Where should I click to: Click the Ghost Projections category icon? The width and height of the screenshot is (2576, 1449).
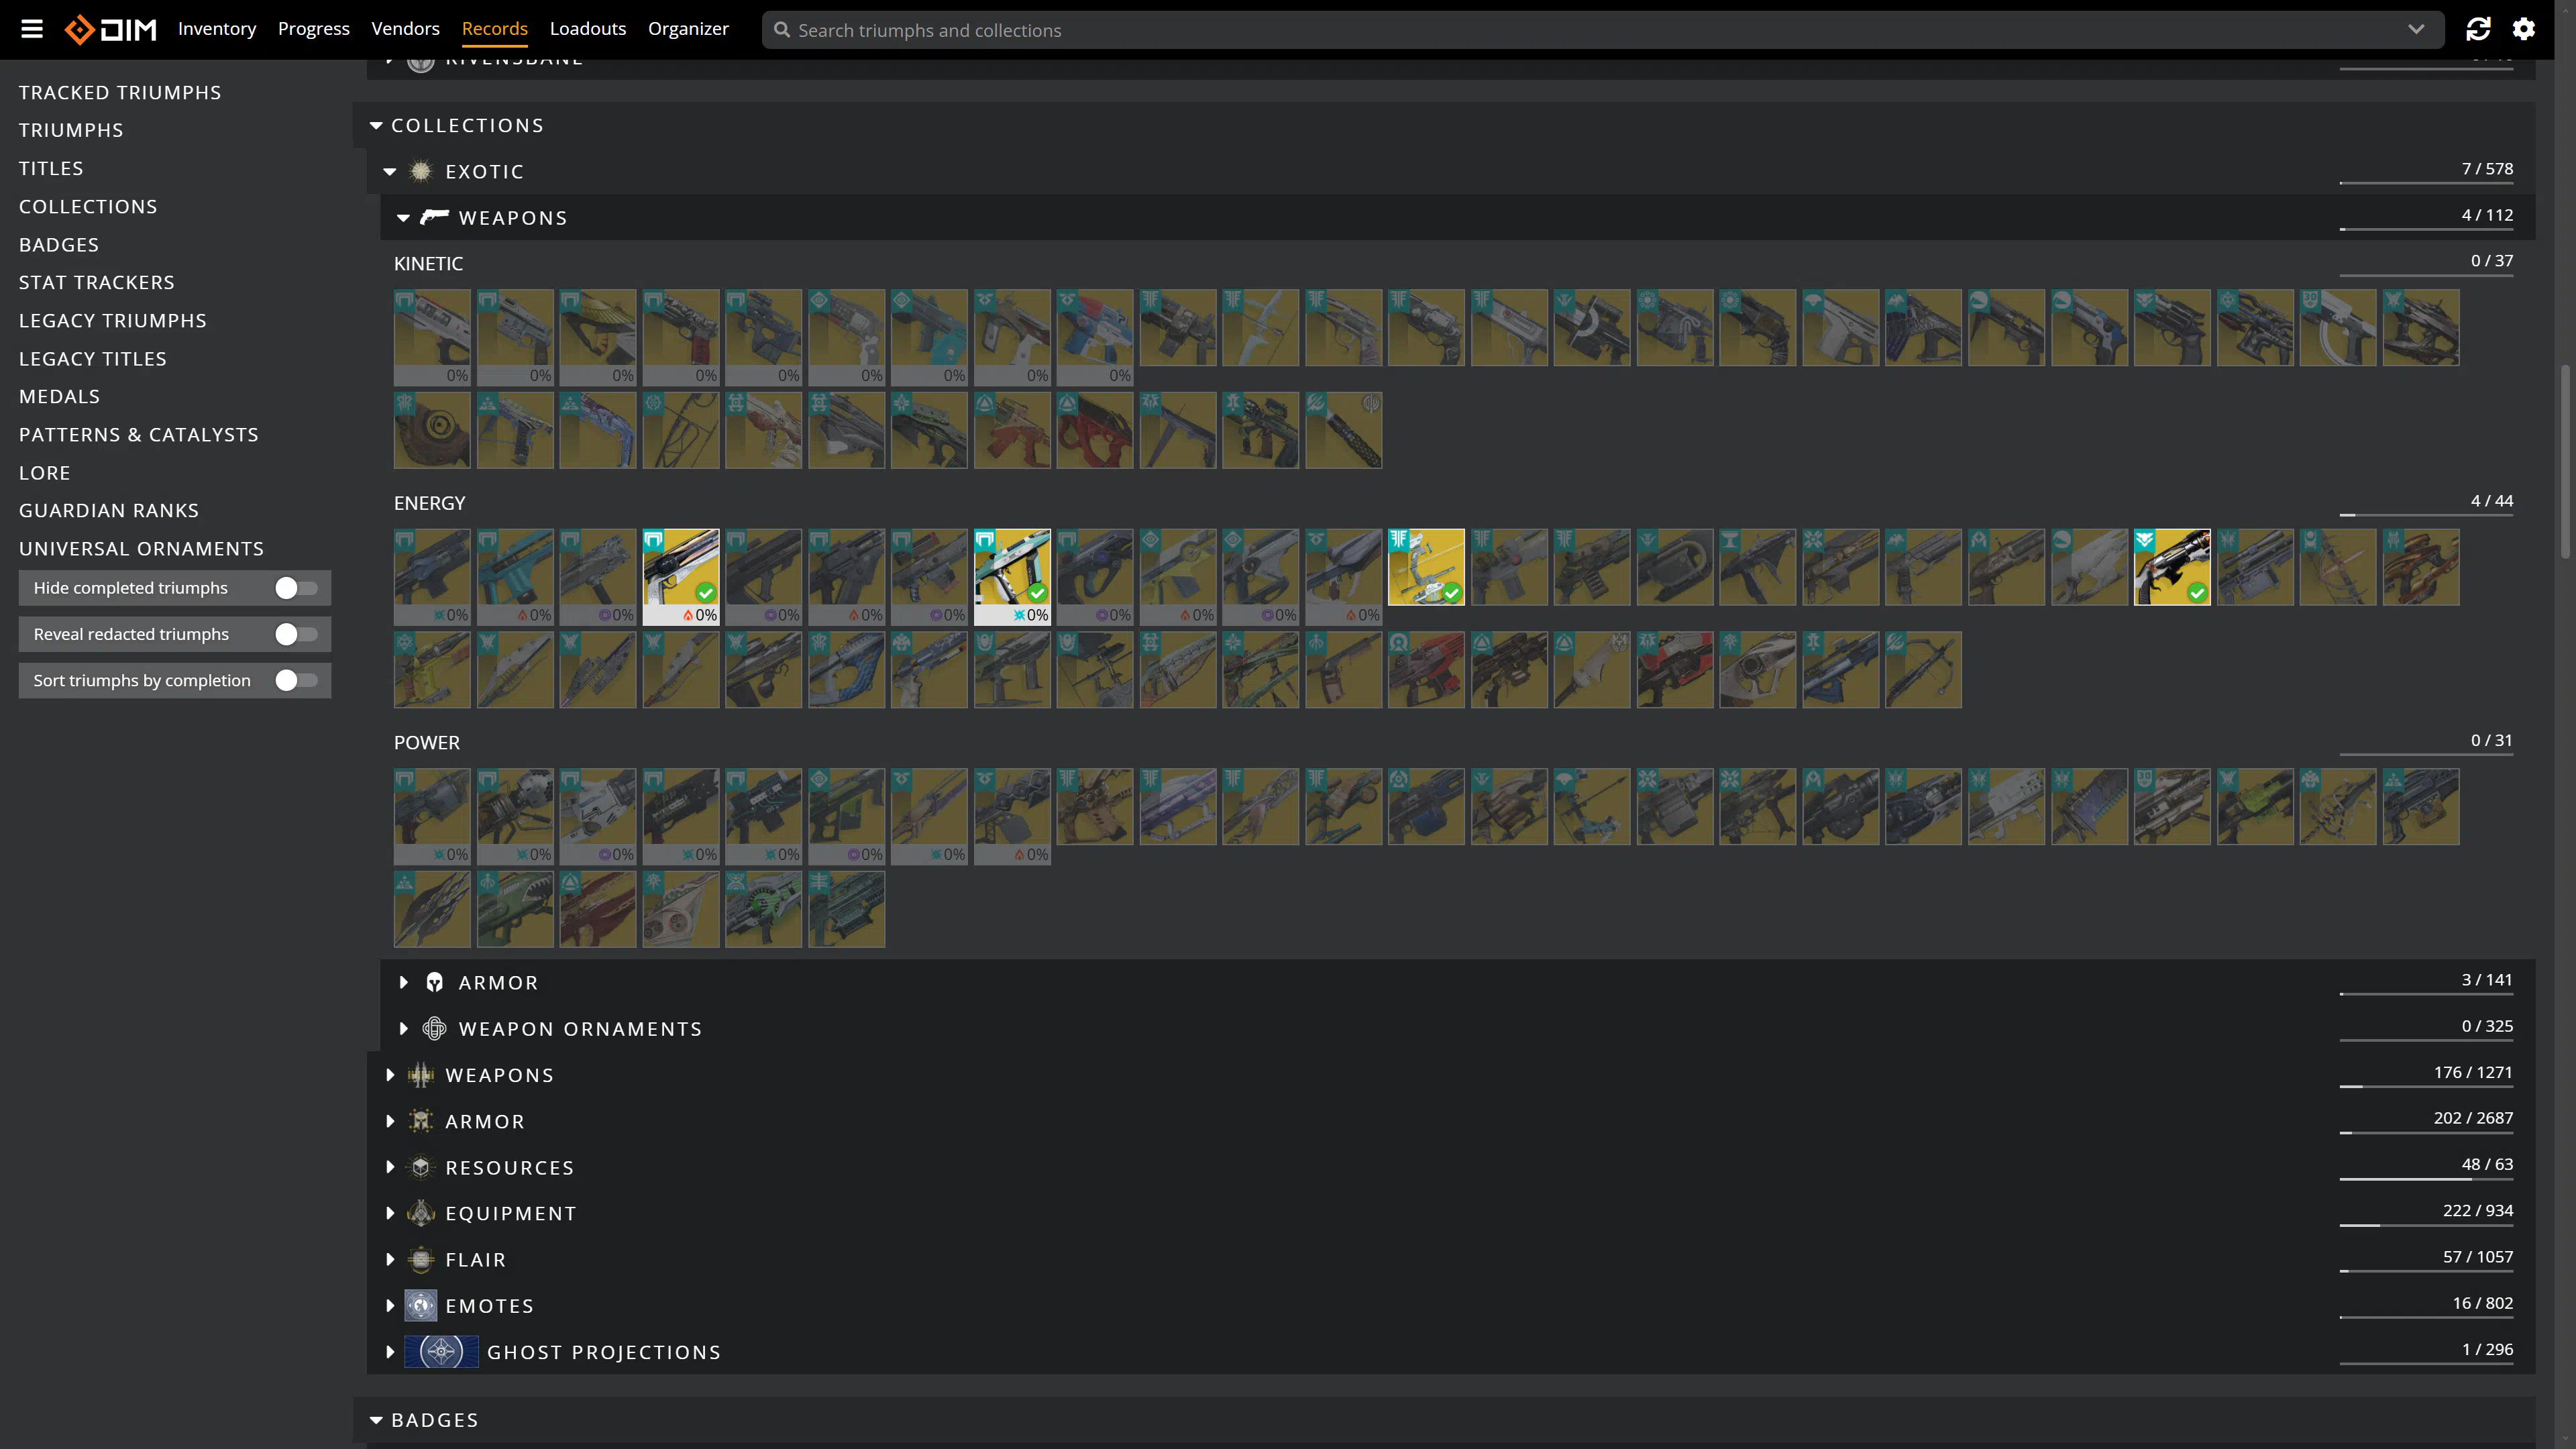coord(441,1352)
